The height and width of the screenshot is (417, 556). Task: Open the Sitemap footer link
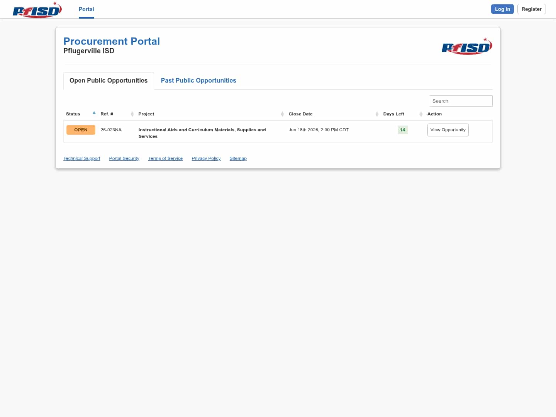click(238, 158)
